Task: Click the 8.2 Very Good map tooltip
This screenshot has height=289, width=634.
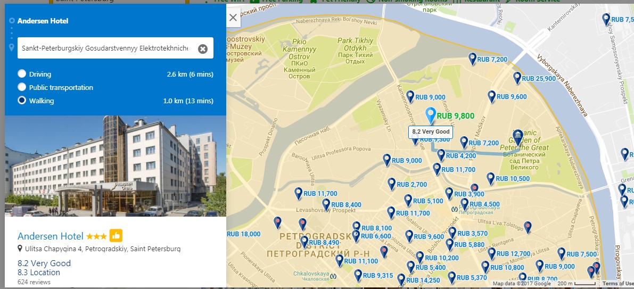Action: tap(431, 132)
